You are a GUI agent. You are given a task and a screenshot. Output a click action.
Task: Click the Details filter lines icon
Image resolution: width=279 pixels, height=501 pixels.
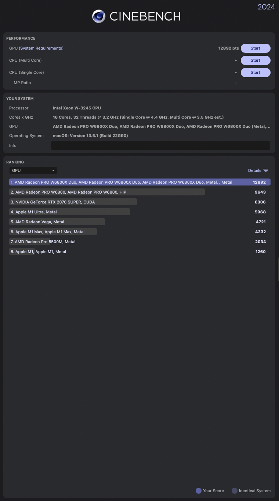[266, 170]
